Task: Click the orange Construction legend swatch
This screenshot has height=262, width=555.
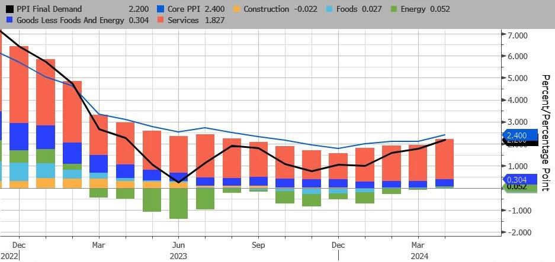Action: click(x=237, y=9)
